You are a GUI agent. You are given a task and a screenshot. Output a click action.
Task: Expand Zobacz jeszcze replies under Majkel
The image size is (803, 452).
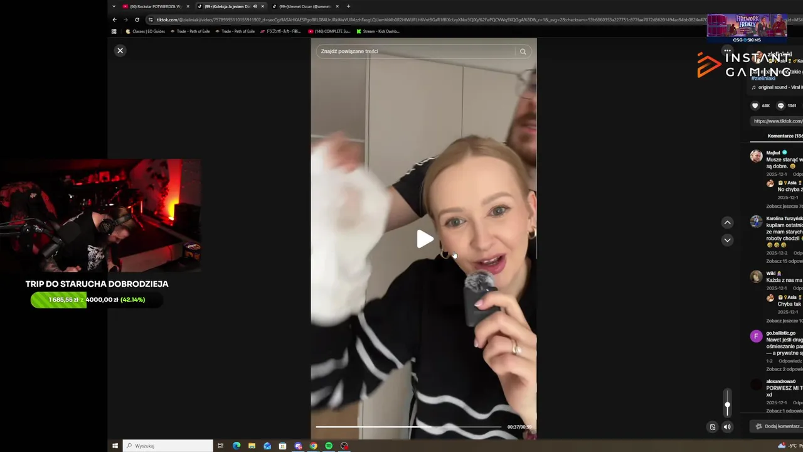point(784,206)
